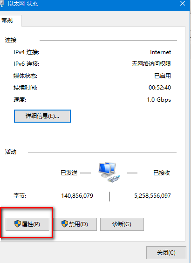The height and width of the screenshot is (263, 191).
Task: Click the 关闭(C) close button
Action: pyautogui.click(x=166, y=253)
